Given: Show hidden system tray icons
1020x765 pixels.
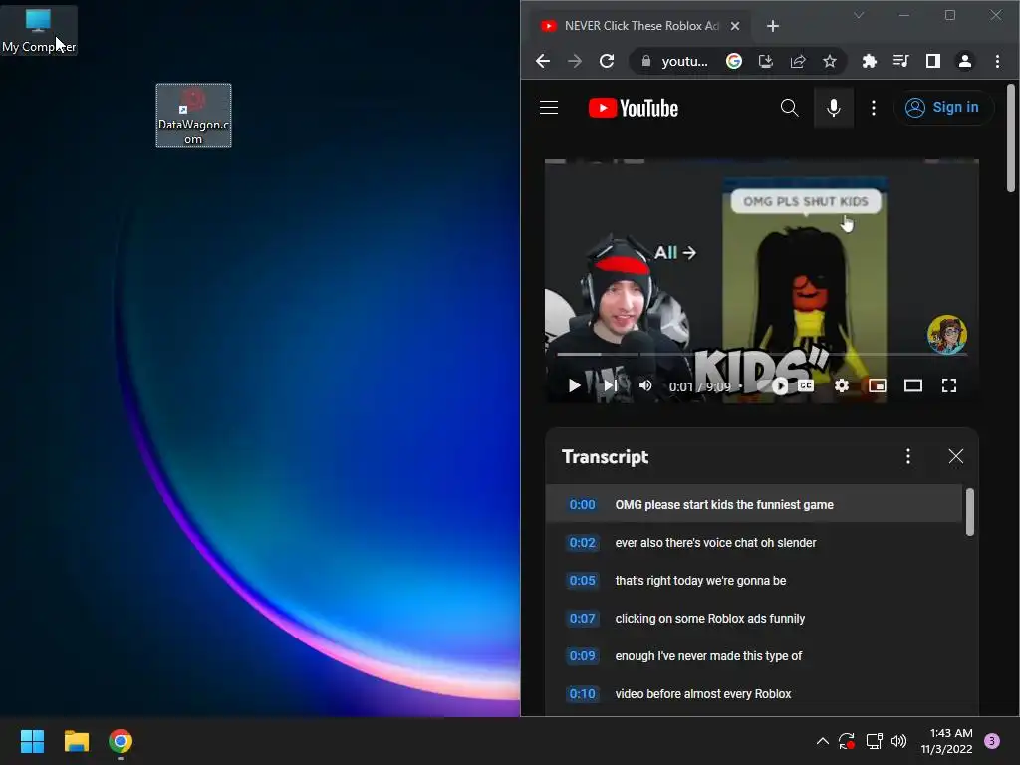Looking at the screenshot, I should point(822,741).
